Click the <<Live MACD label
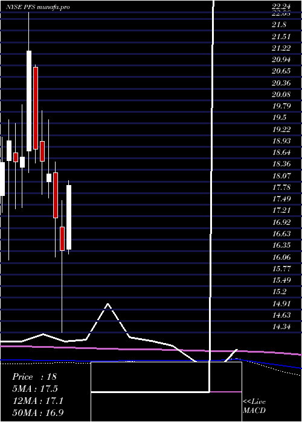Image resolution: width=302 pixels, height=422 pixels. click(x=254, y=406)
